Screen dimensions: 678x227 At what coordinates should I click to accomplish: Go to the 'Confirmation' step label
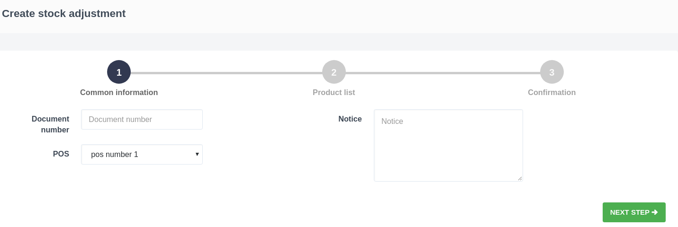point(552,93)
